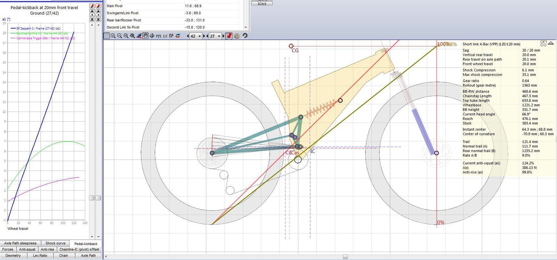Toggle the red pushpin in main toolbar

(x=229, y=36)
